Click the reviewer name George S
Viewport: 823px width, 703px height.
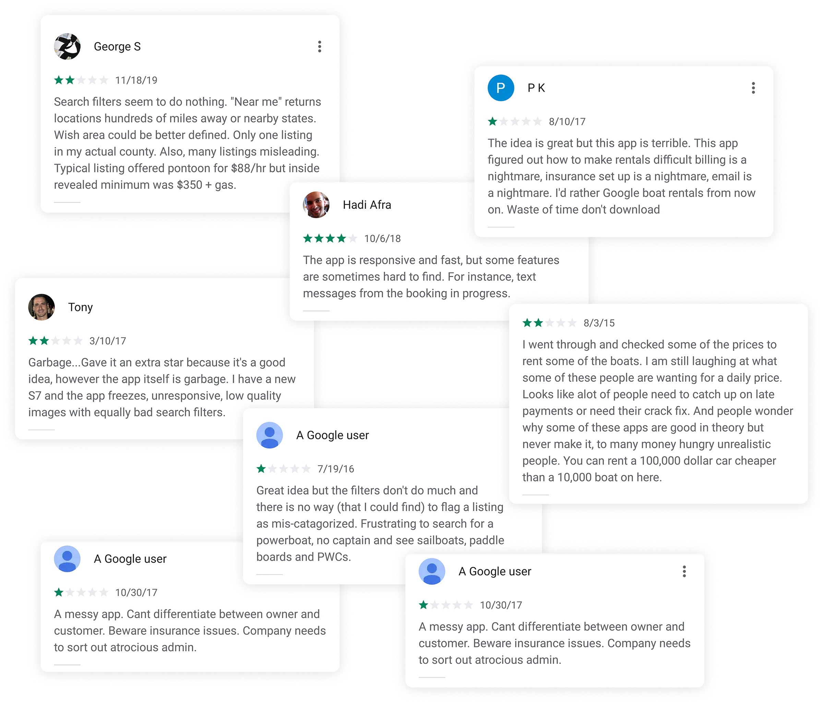click(x=117, y=47)
